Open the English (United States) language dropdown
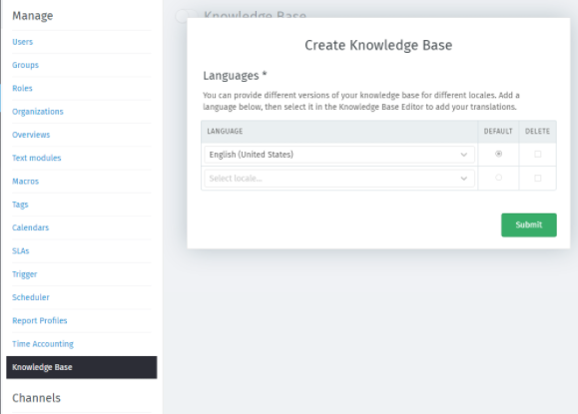 click(x=339, y=155)
